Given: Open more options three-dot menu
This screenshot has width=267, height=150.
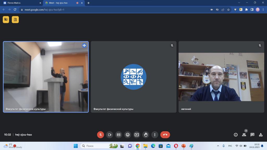Looking at the screenshot, I should point(155,135).
